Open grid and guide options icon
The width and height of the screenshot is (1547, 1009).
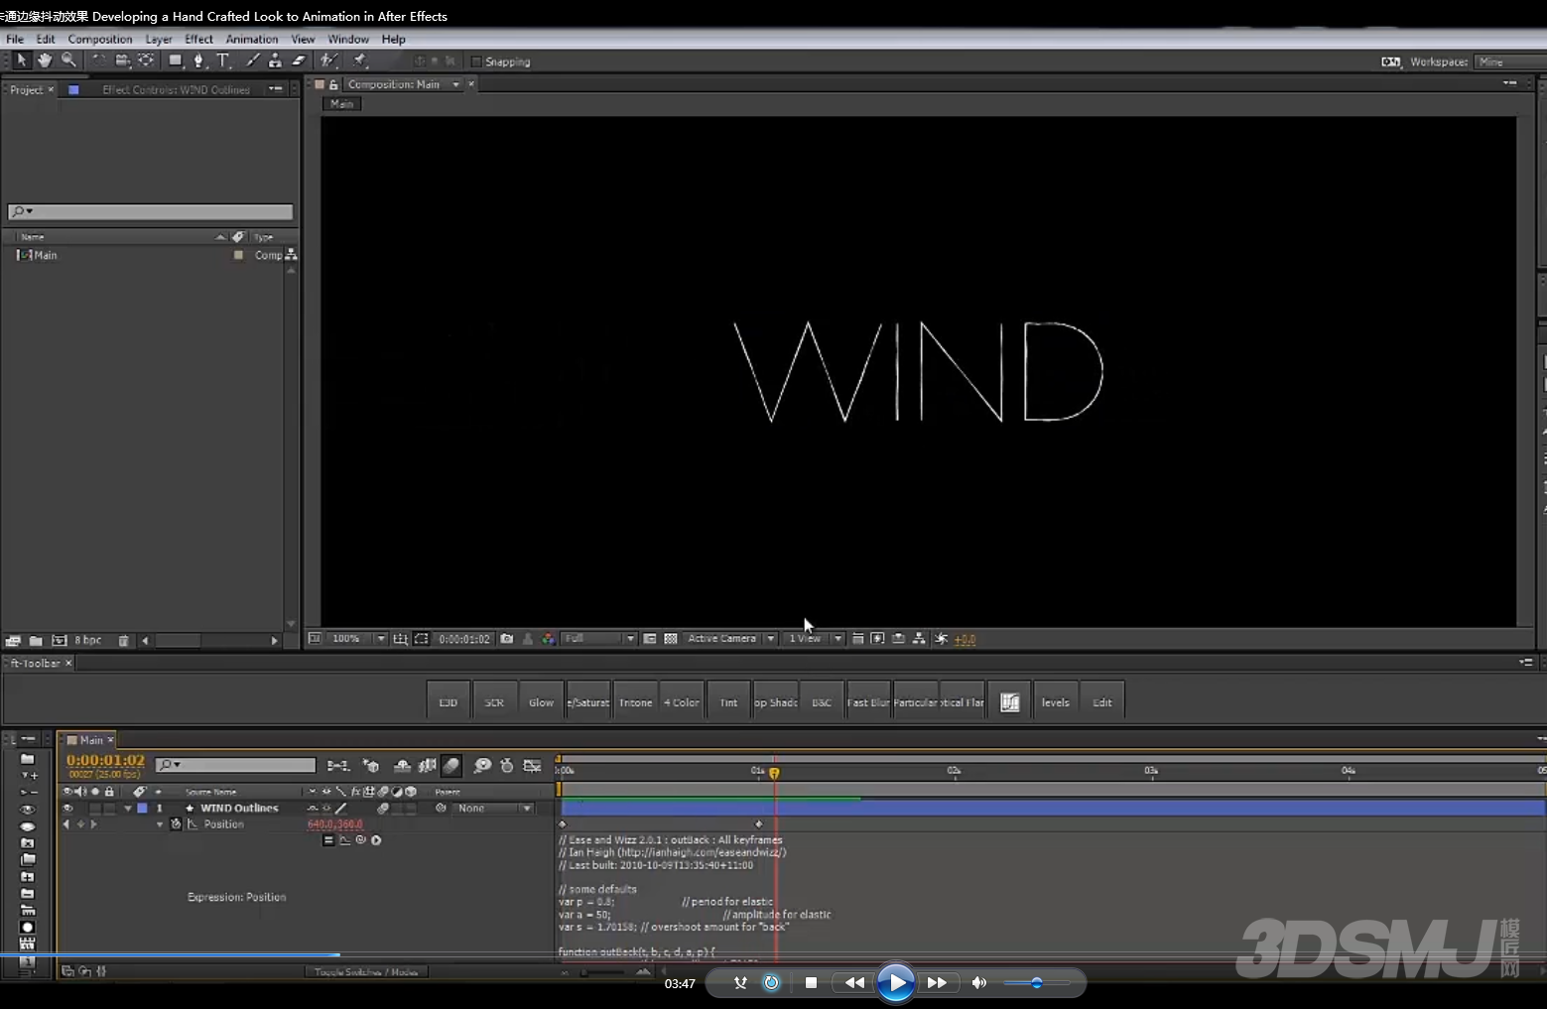tap(401, 639)
